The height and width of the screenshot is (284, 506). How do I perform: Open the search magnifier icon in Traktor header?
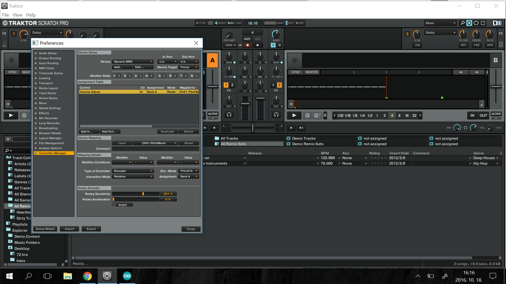pos(463,23)
